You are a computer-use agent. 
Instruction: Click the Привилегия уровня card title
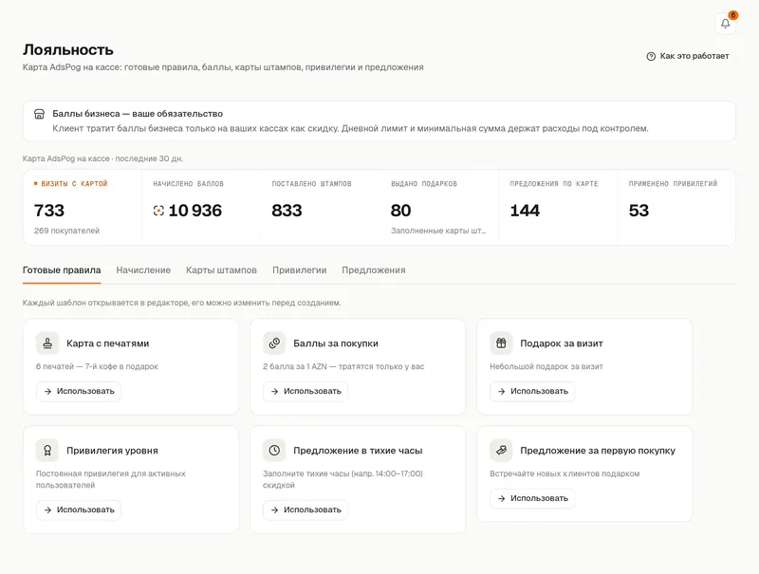tap(112, 450)
